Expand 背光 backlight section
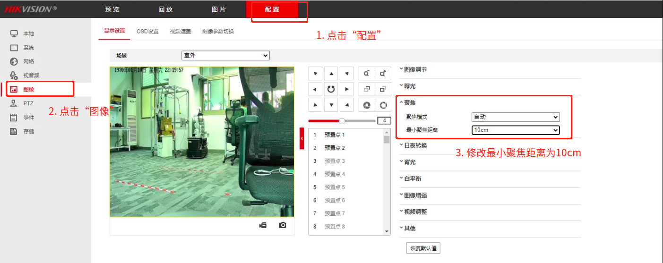The image size is (663, 263). pyautogui.click(x=408, y=162)
